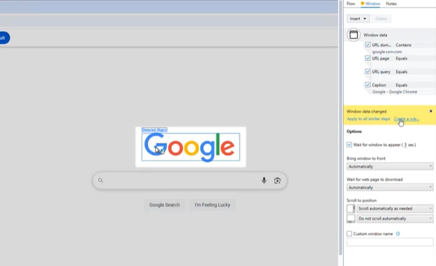Image resolution: width=436 pixels, height=266 pixels.
Task: Select the Window tab
Action: click(370, 3)
